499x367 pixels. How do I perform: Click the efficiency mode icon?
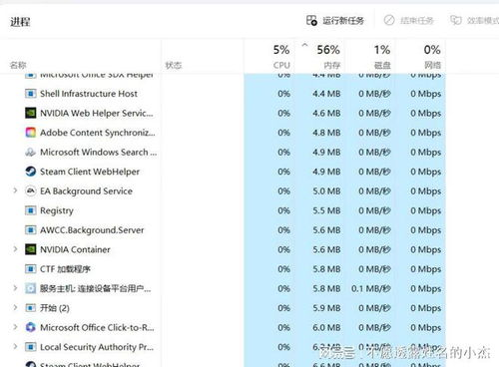(456, 20)
